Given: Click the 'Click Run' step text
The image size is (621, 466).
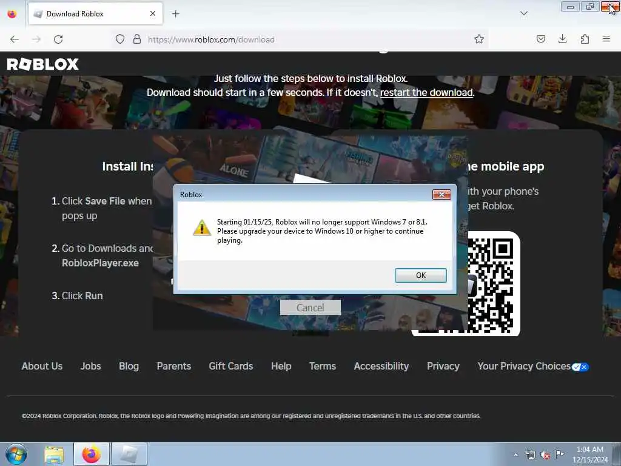Looking at the screenshot, I should pos(82,295).
